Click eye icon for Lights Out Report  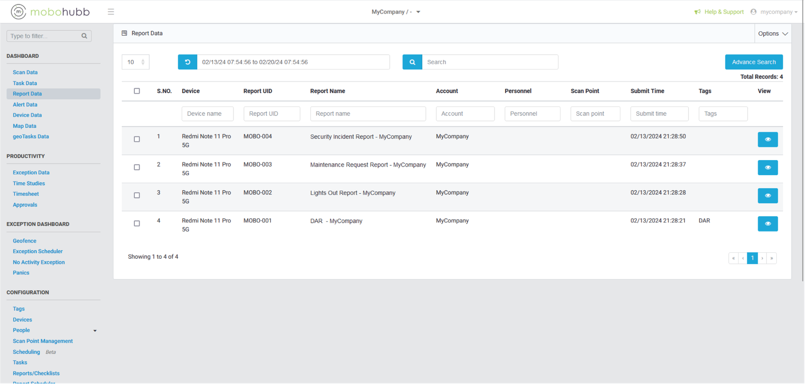click(767, 196)
